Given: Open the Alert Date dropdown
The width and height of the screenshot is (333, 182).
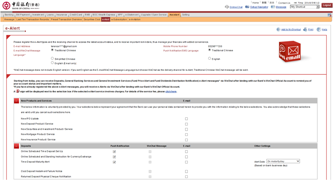Looking at the screenshot, I should pyautogui.click(x=283, y=161).
